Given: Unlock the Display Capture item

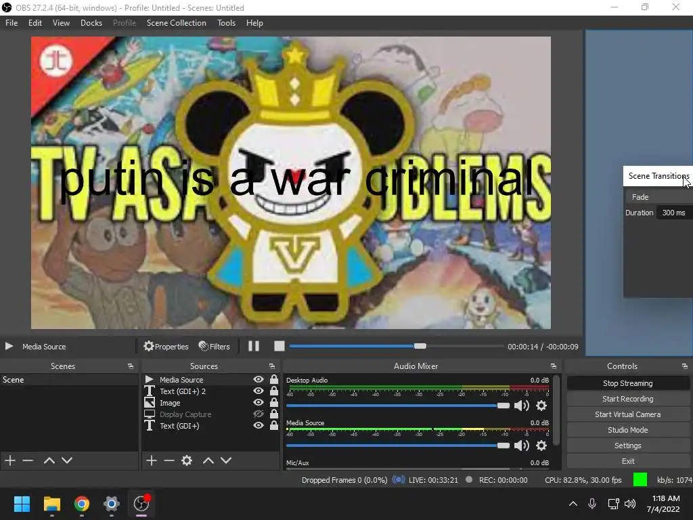Looking at the screenshot, I should click(274, 414).
